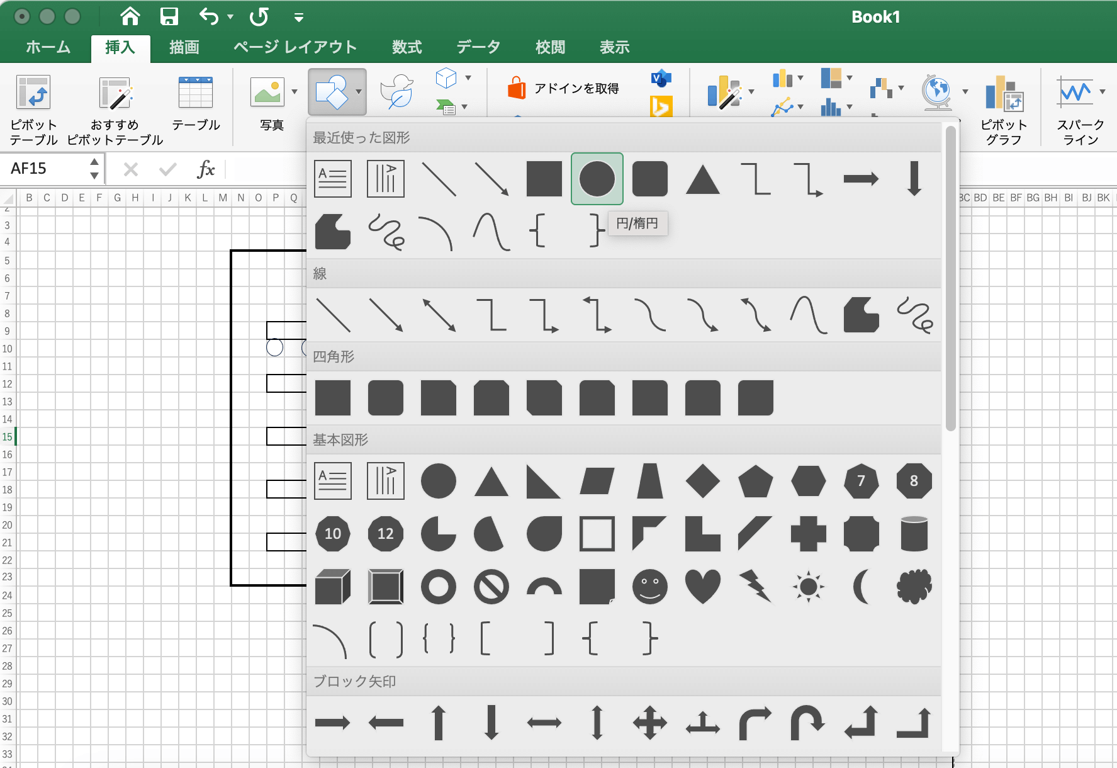The width and height of the screenshot is (1117, 768).
Task: Click the Redo button in the title bar
Action: click(259, 16)
